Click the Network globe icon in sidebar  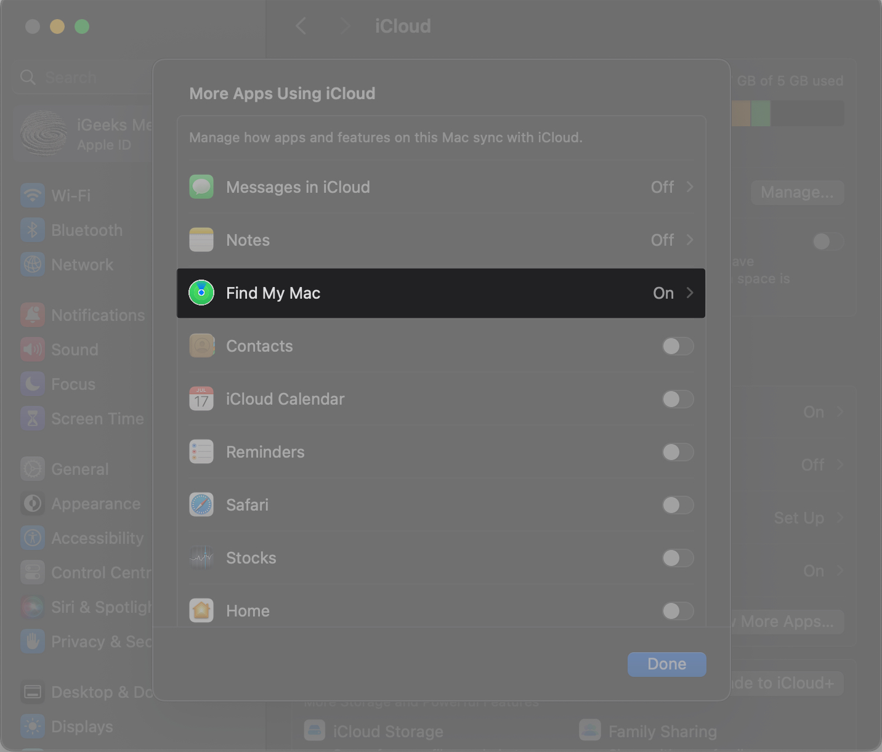point(33,265)
